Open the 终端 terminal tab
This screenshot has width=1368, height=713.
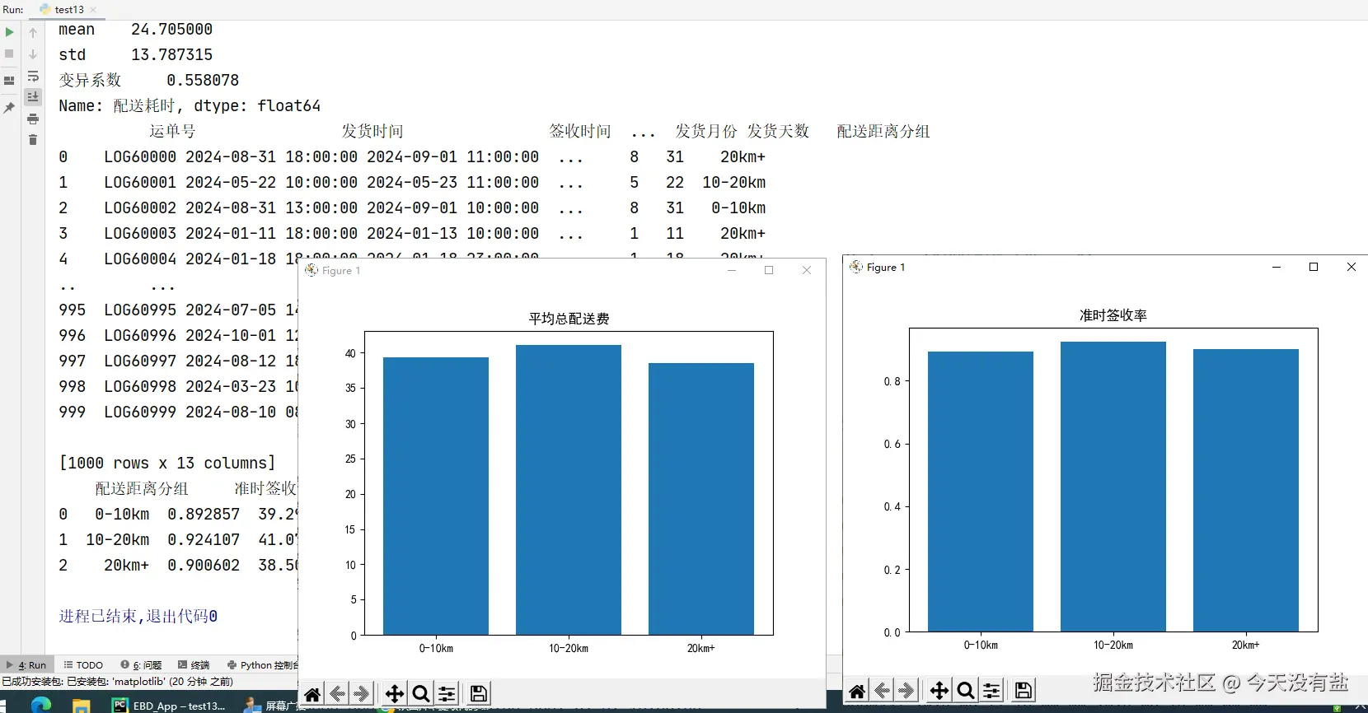point(194,665)
